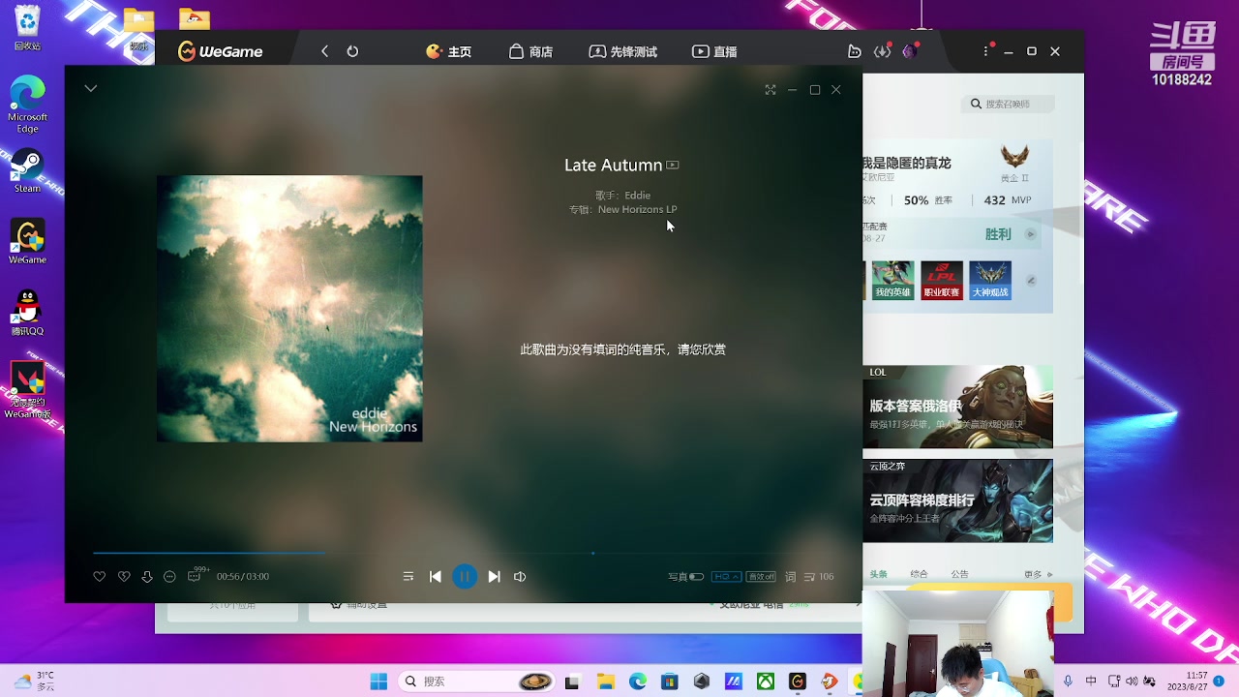Mute with the volume speaker icon
The height and width of the screenshot is (697, 1239).
(x=520, y=577)
